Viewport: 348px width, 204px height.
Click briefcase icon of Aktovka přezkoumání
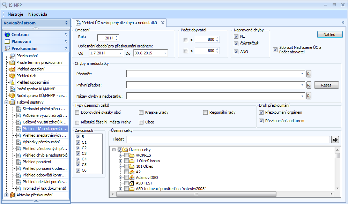[x=12, y=195]
